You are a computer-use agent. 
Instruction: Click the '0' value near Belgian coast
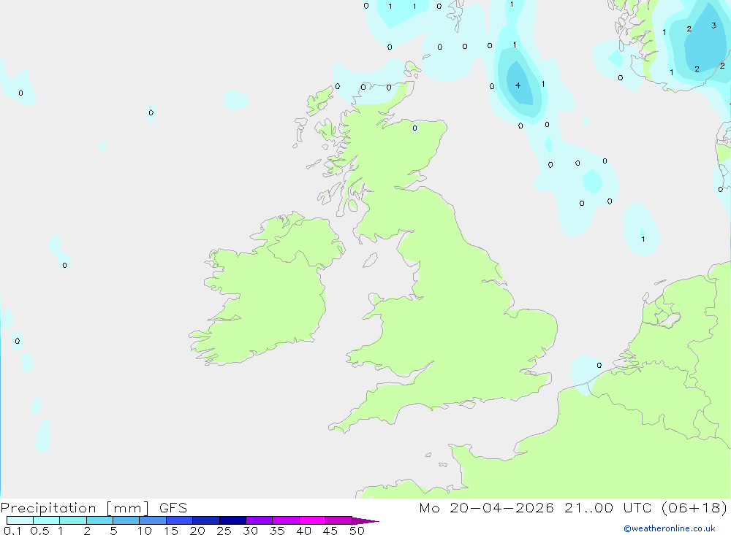599,366
